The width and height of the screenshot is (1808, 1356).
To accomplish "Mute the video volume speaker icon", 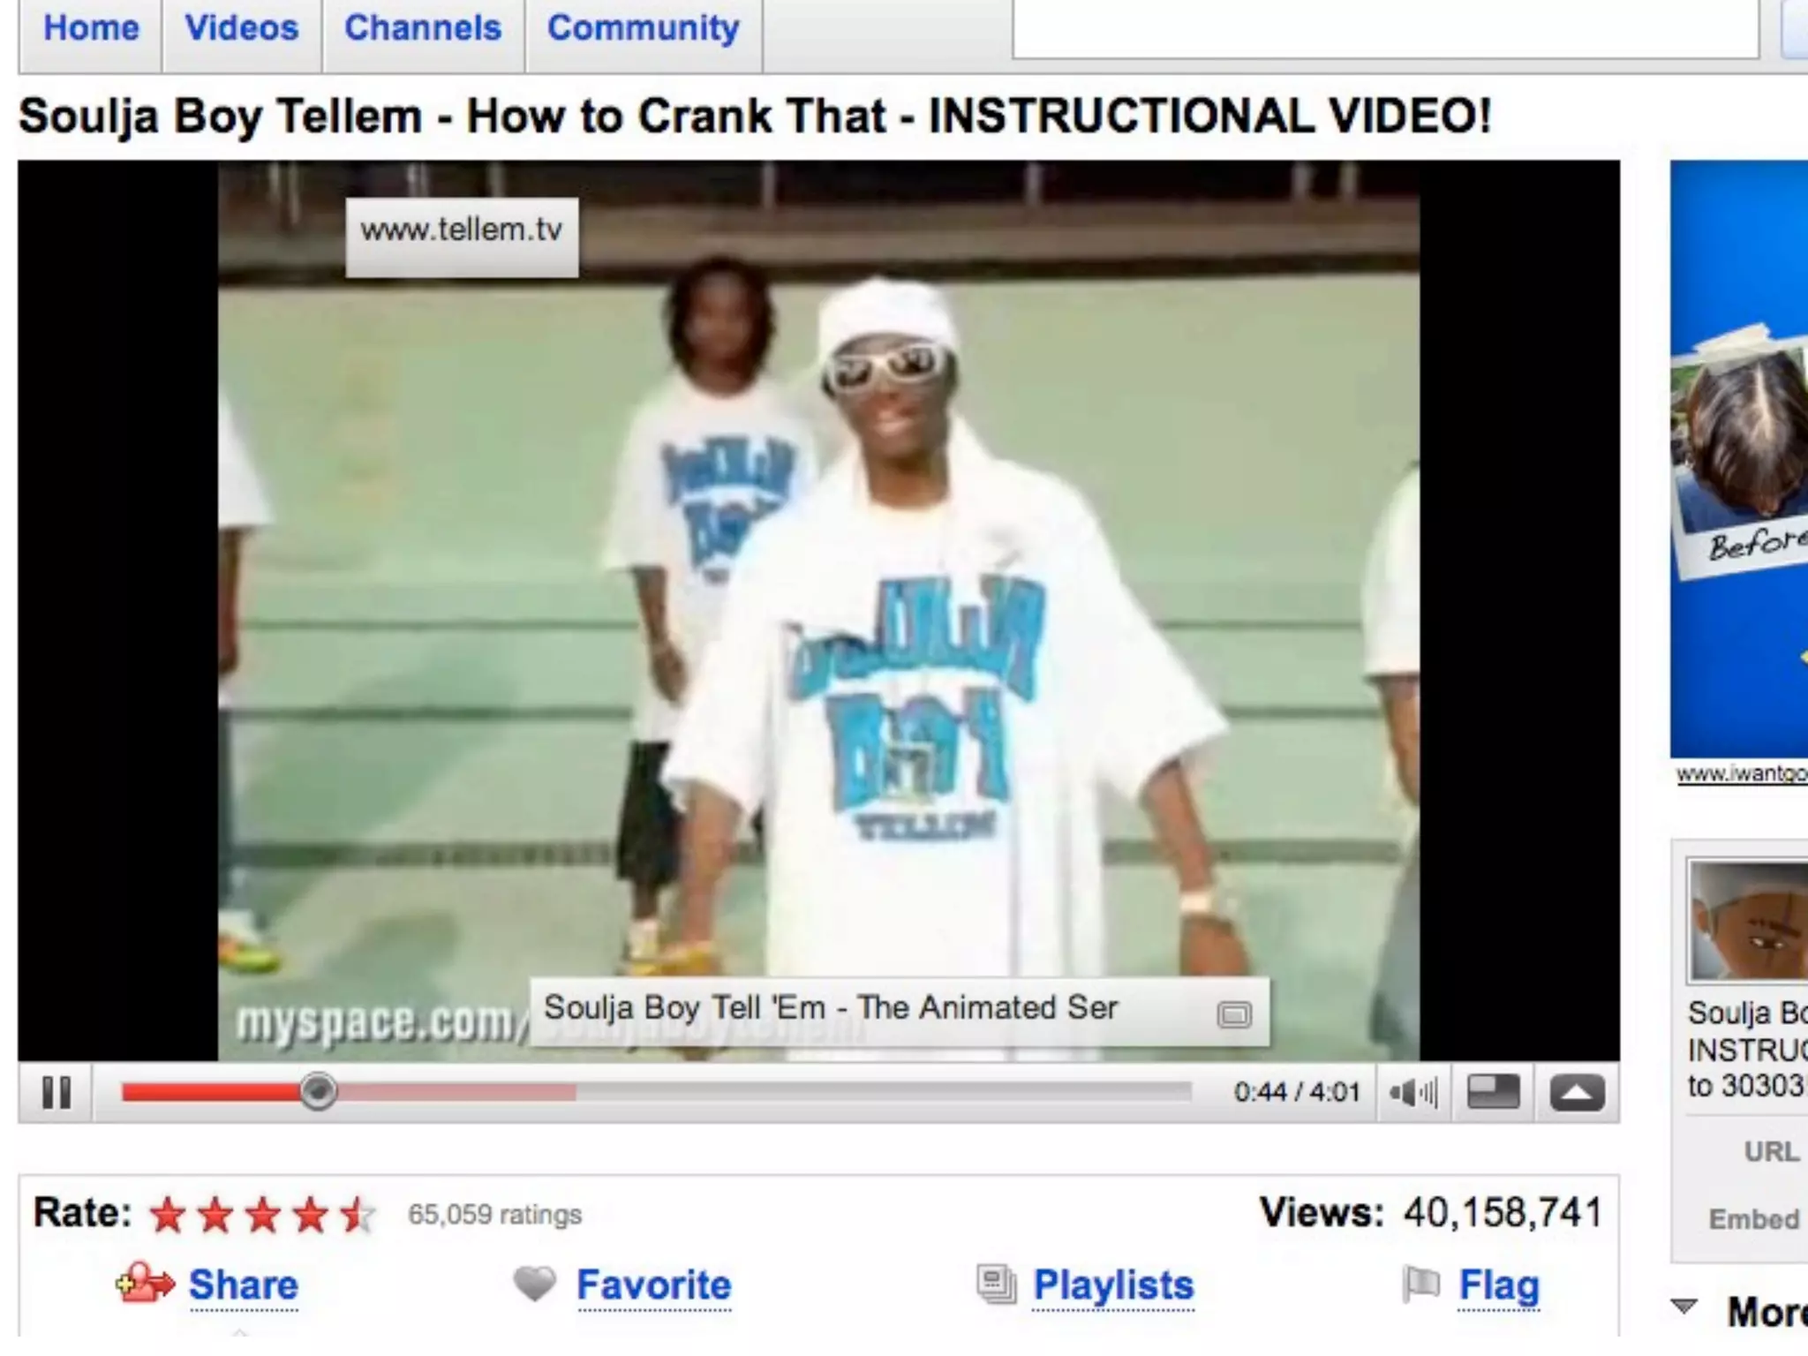I will [1413, 1093].
